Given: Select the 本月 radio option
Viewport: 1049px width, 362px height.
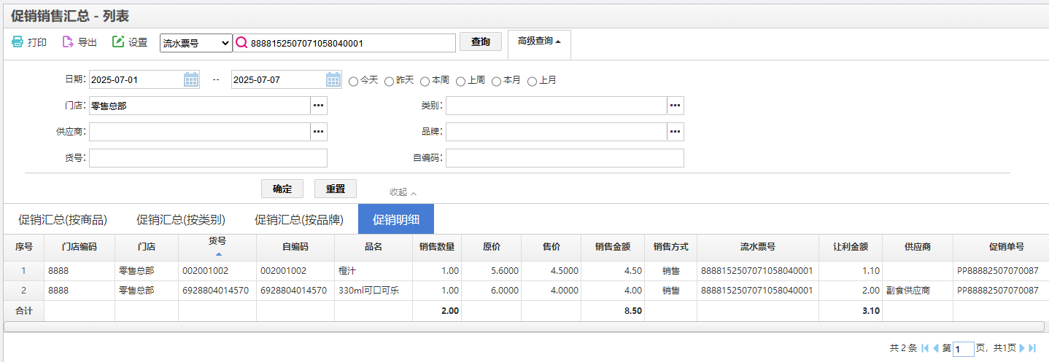Looking at the screenshot, I should (x=496, y=81).
